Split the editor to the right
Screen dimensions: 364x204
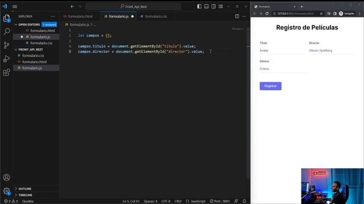237,16
